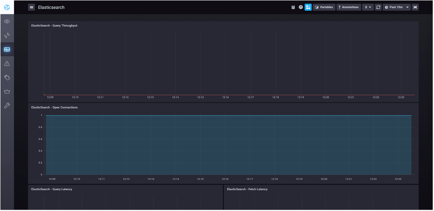Click the Elasticsearch dashboard title
The width and height of the screenshot is (434, 211).
[51, 8]
